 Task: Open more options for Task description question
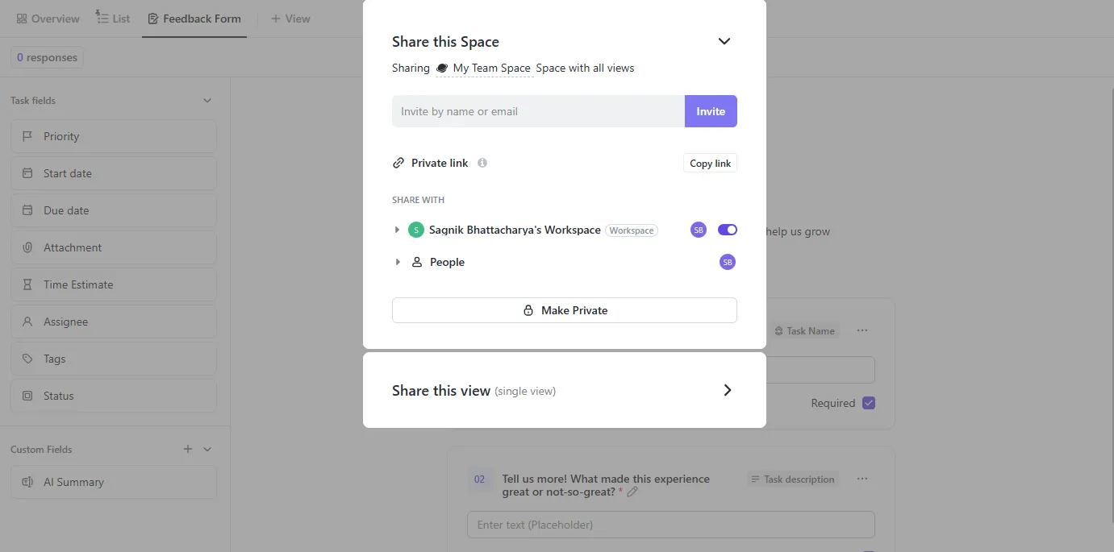[x=862, y=479]
